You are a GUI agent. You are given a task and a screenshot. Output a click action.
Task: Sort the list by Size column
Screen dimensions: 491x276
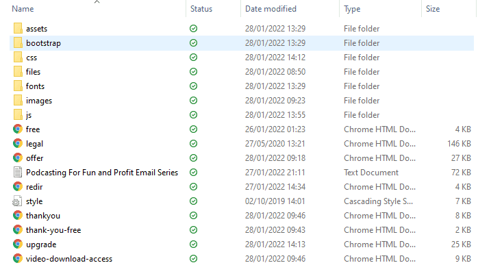coord(433,9)
